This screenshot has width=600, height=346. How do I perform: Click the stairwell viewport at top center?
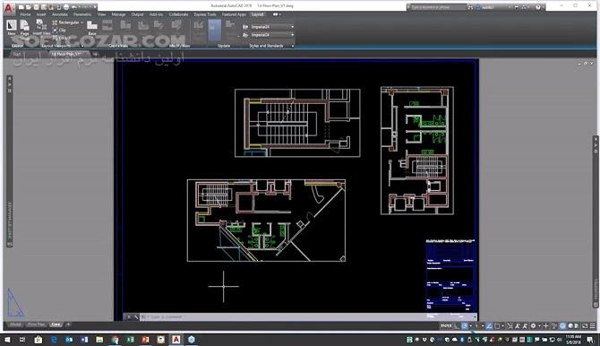point(297,123)
